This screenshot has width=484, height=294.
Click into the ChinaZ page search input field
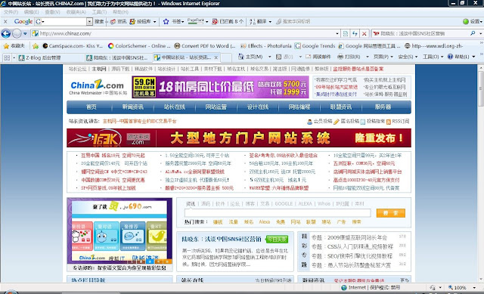[x=278, y=213]
